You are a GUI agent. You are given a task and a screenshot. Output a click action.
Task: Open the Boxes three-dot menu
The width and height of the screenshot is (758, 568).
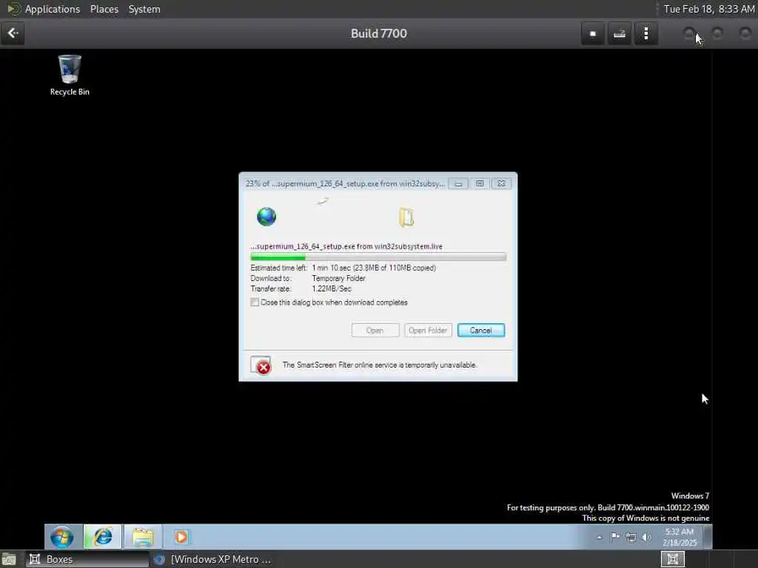pyautogui.click(x=645, y=34)
